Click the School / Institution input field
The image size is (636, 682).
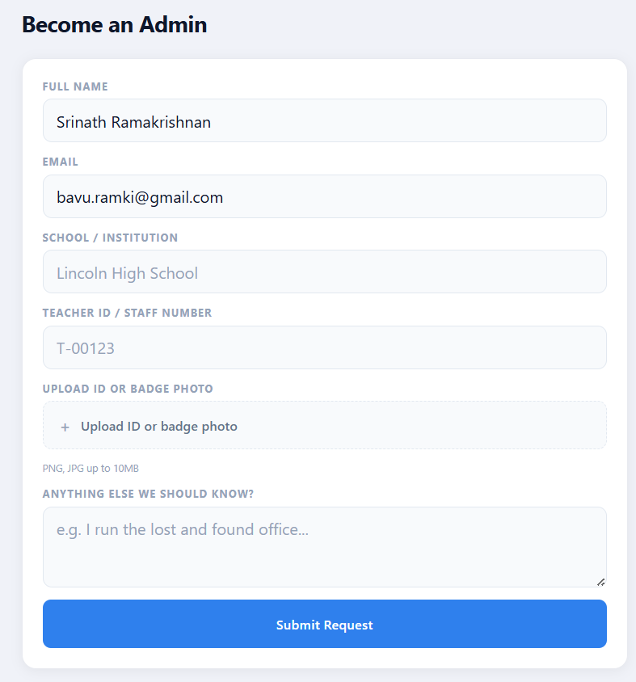(x=324, y=272)
